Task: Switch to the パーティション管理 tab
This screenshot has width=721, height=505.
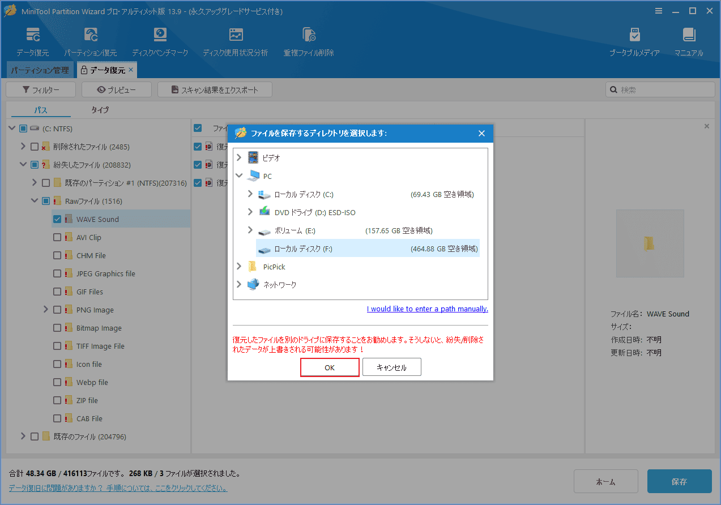Action: [x=40, y=70]
